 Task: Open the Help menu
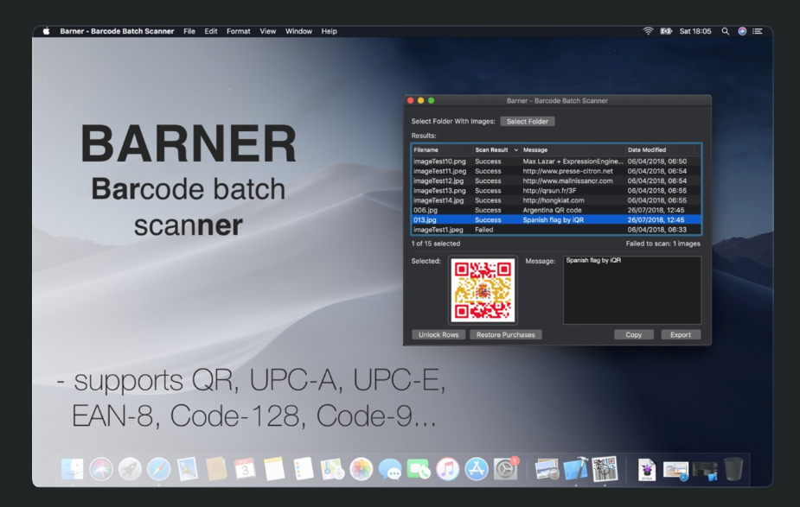pyautogui.click(x=330, y=31)
